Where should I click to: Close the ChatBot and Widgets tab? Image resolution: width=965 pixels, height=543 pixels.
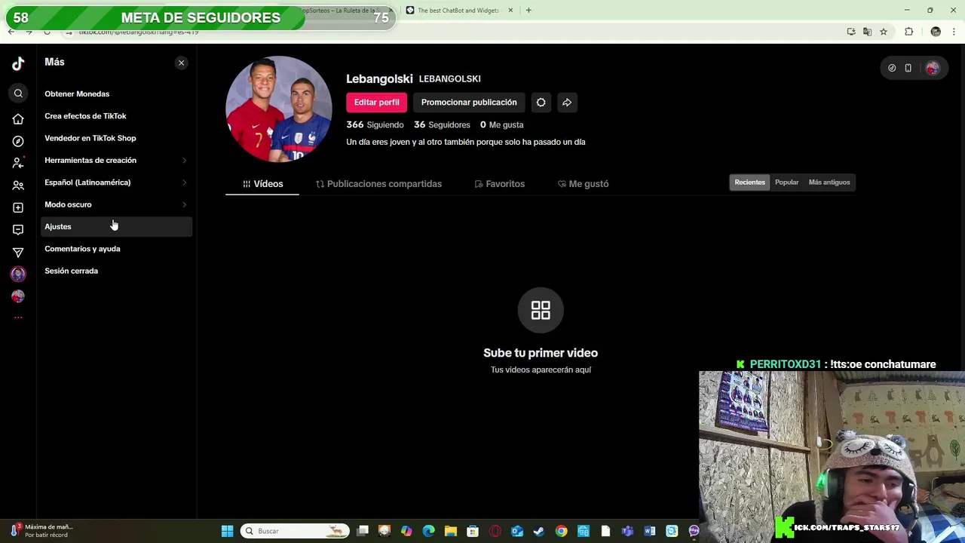pos(510,11)
